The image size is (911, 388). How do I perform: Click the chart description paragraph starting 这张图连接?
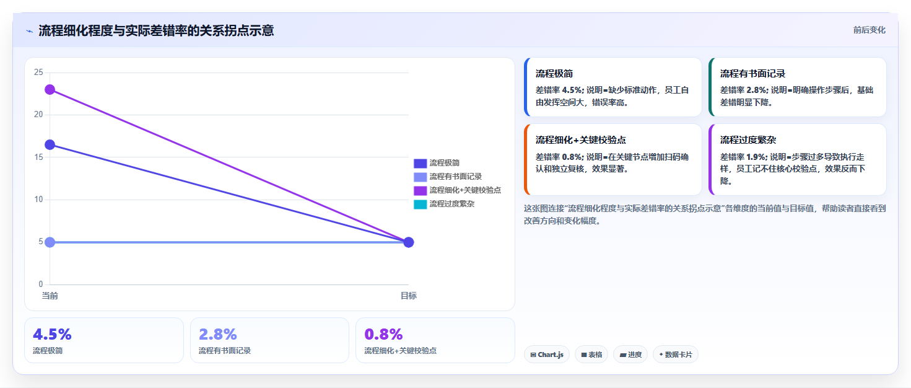pyautogui.click(x=705, y=214)
